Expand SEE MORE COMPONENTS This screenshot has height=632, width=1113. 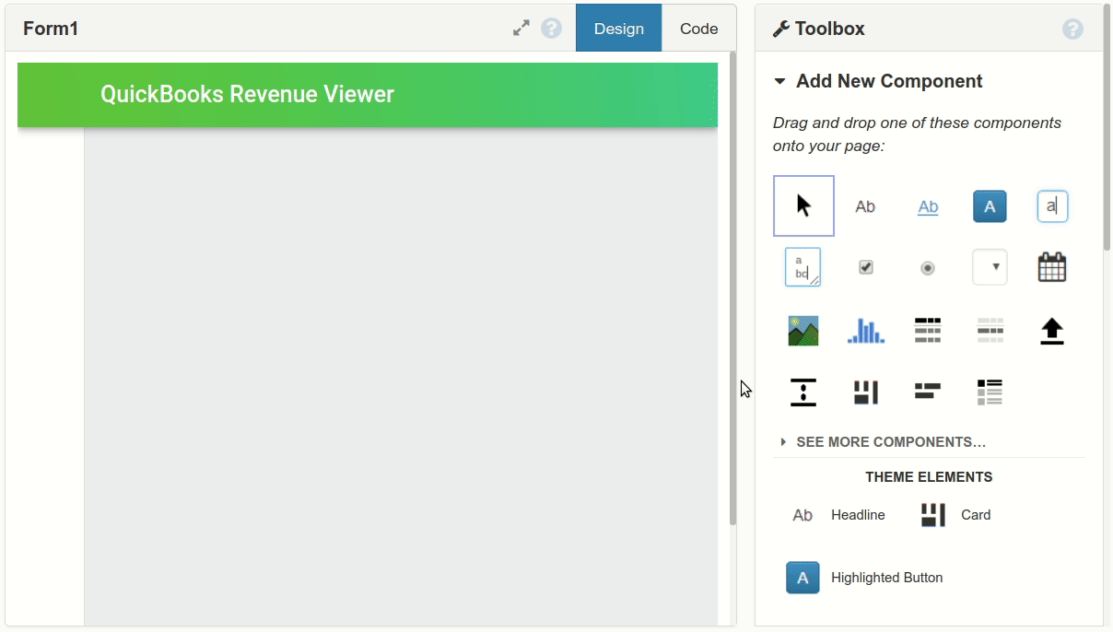(883, 442)
